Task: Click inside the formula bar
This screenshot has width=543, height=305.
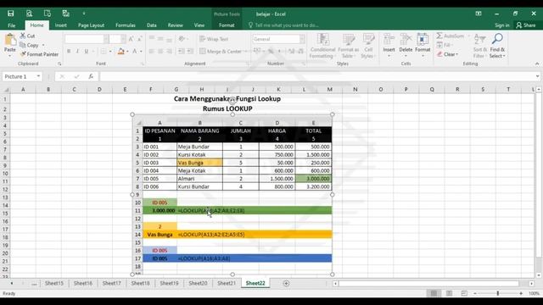Action: [x=316, y=76]
